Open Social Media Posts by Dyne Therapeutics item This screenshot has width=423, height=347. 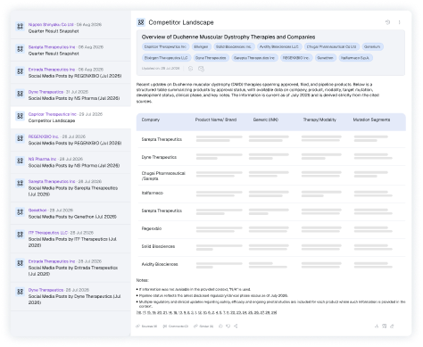click(70, 296)
